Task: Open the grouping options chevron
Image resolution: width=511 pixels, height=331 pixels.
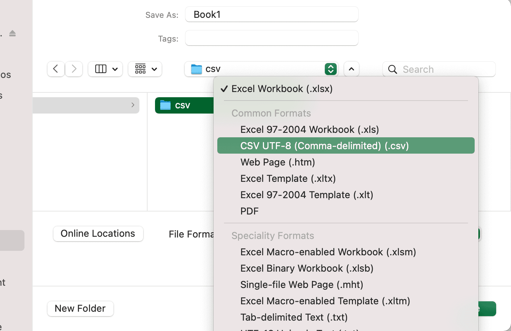Action: pyautogui.click(x=155, y=69)
